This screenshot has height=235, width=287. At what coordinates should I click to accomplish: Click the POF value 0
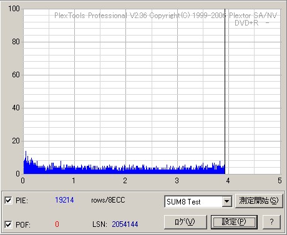pyautogui.click(x=57, y=224)
